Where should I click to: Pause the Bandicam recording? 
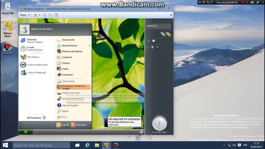(243, 2)
